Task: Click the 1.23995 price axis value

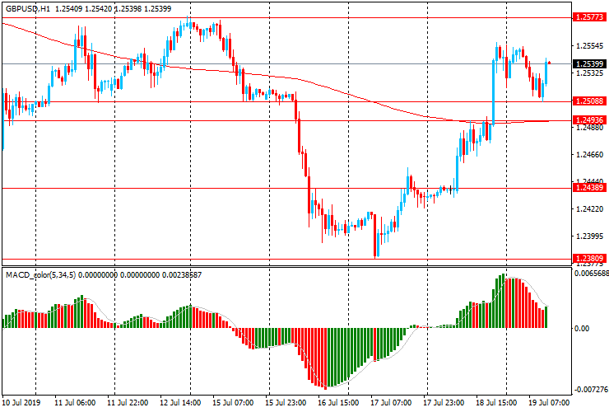Action: click(x=589, y=236)
